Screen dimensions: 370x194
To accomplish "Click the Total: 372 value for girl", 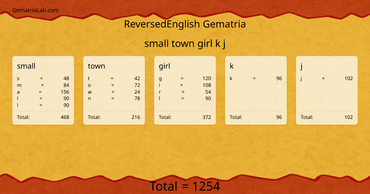I will point(207,117).
